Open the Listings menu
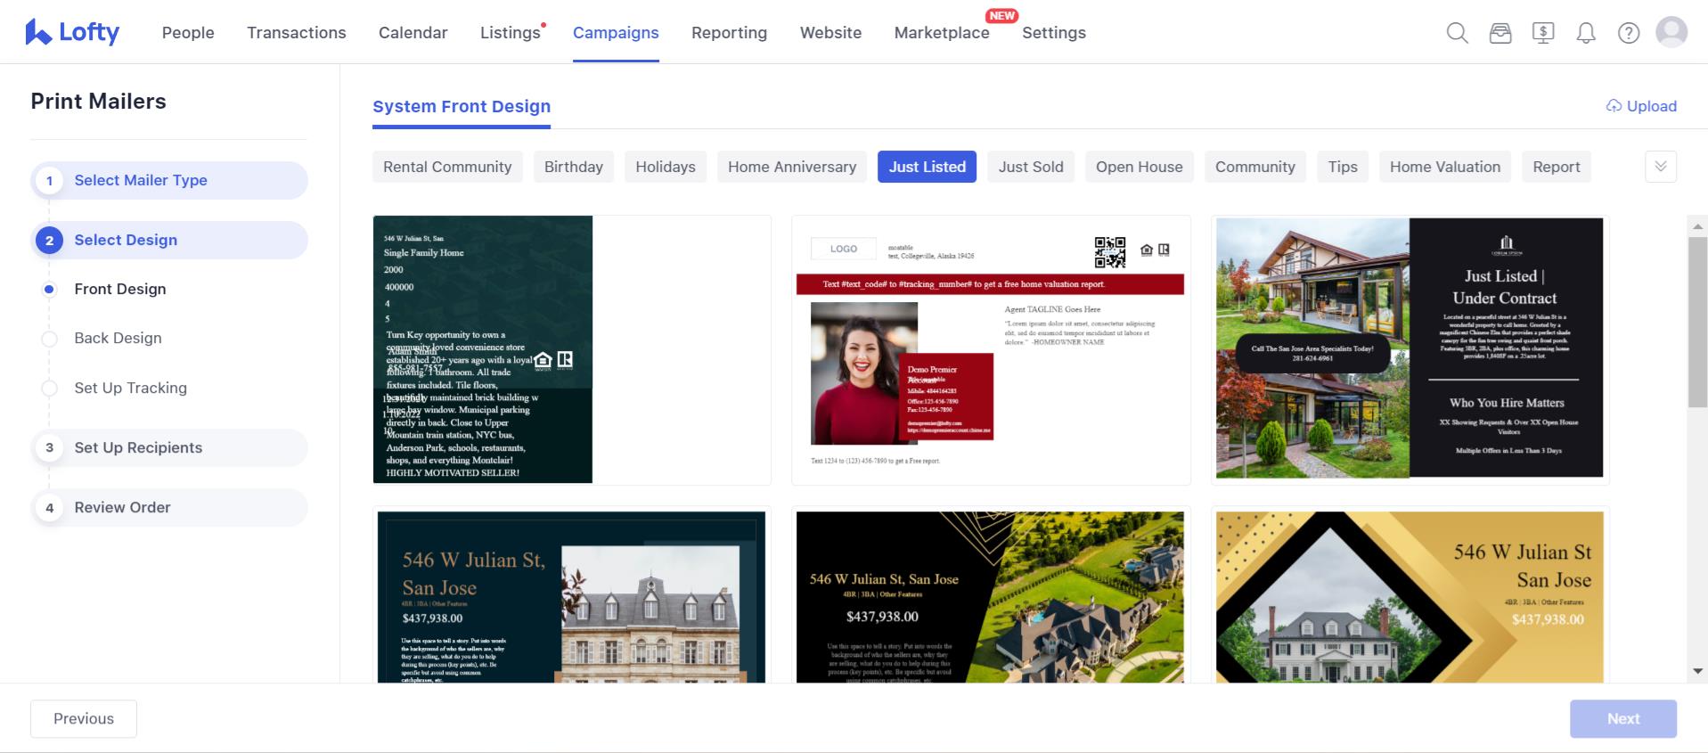Viewport: 1708px width, 753px height. 511,33
